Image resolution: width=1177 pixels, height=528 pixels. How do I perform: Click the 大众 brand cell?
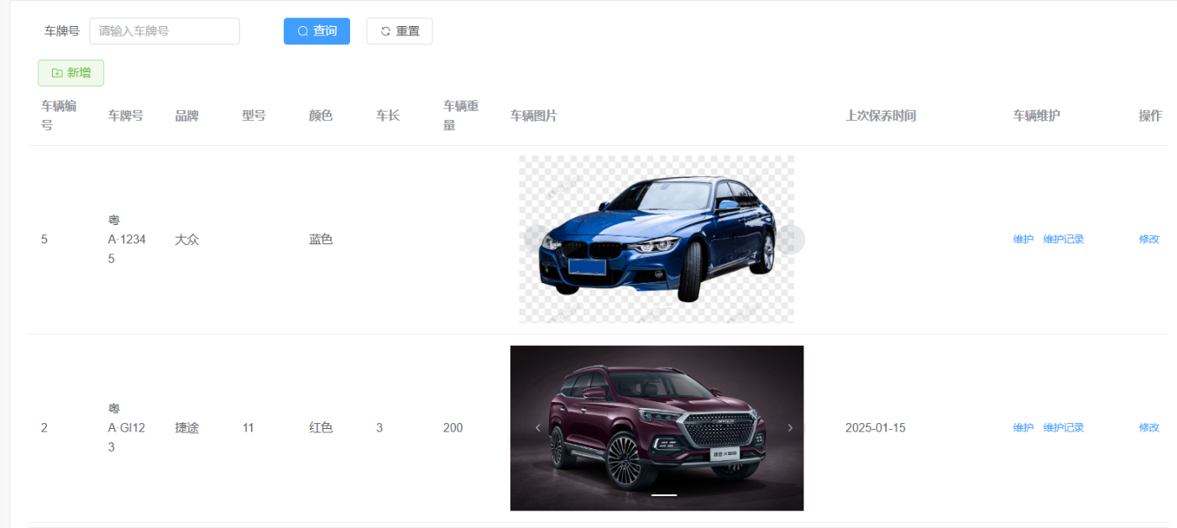[x=186, y=239]
